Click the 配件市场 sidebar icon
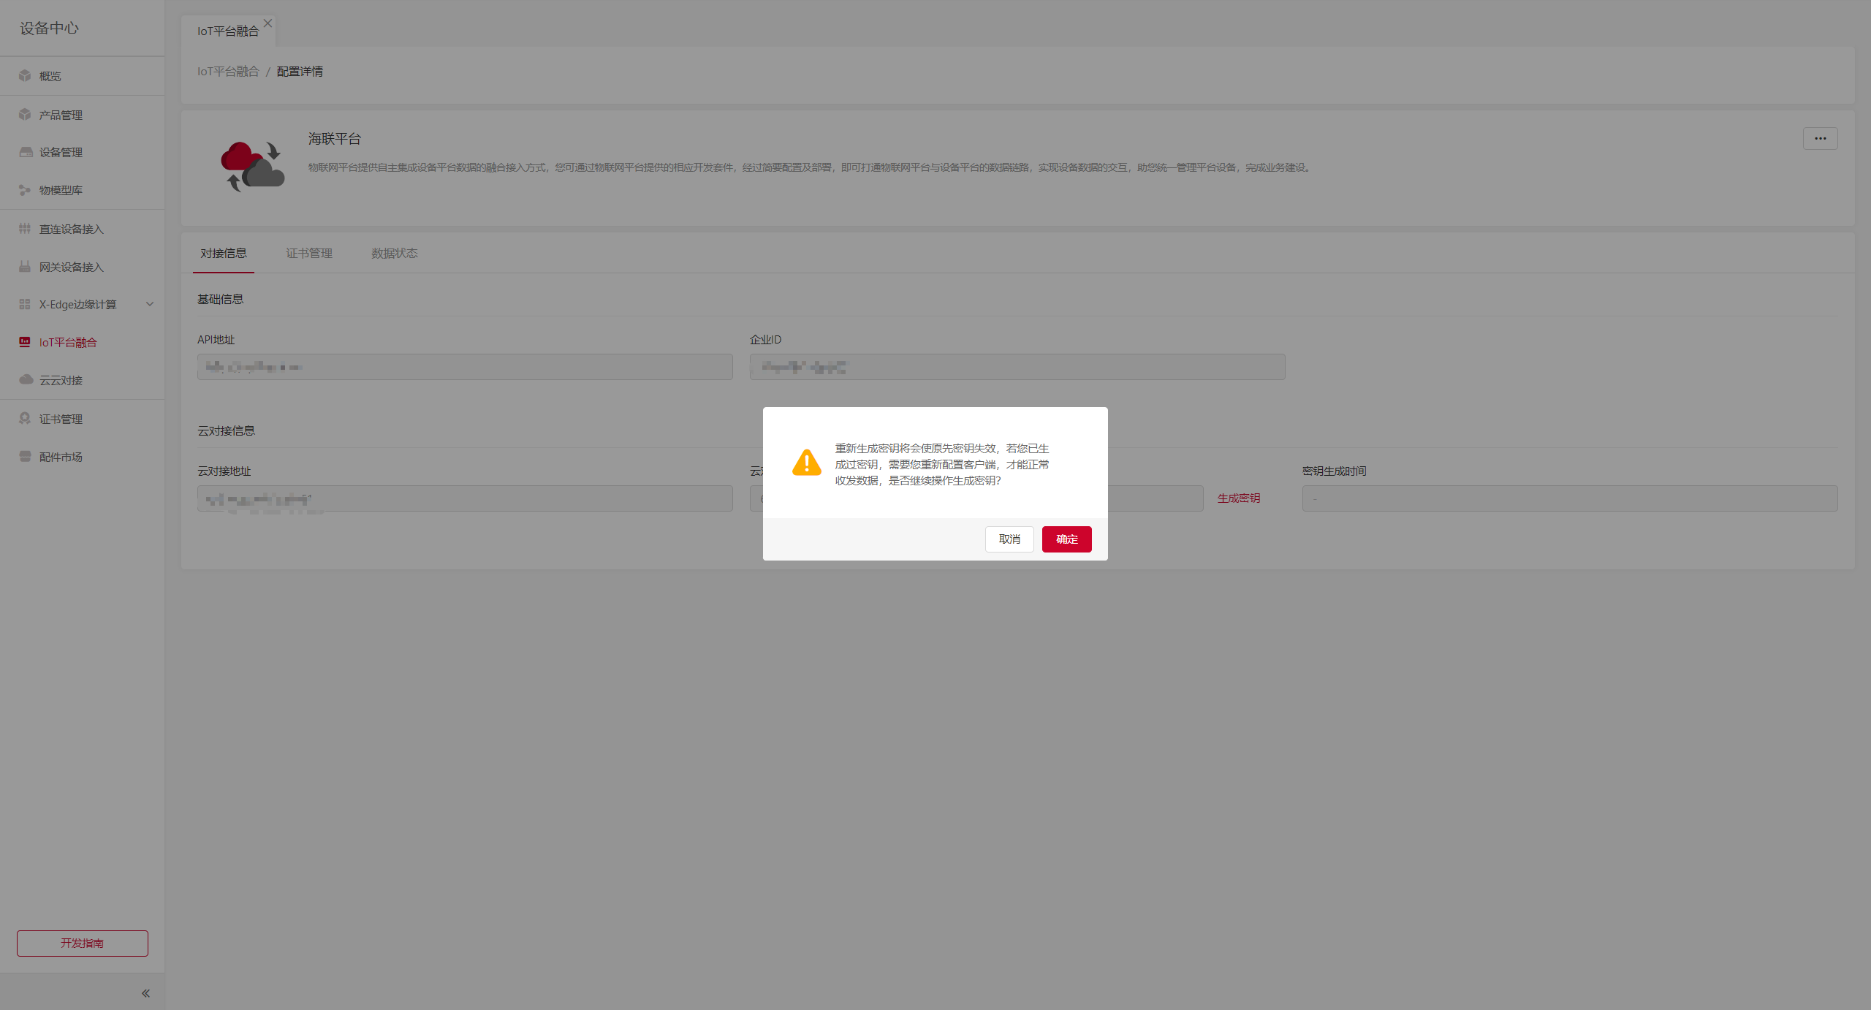This screenshot has width=1871, height=1010. (x=25, y=457)
